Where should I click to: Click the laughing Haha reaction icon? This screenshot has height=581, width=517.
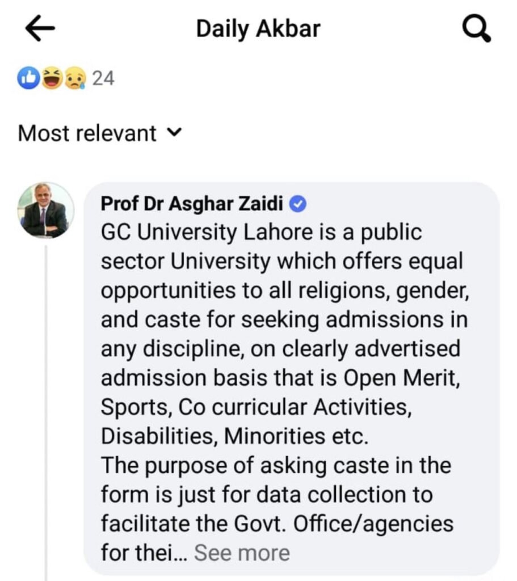[53, 78]
